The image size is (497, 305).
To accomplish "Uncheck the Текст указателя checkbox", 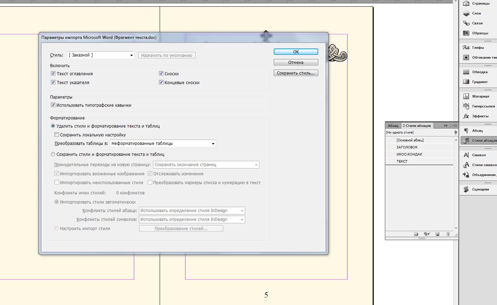I will point(53,82).
